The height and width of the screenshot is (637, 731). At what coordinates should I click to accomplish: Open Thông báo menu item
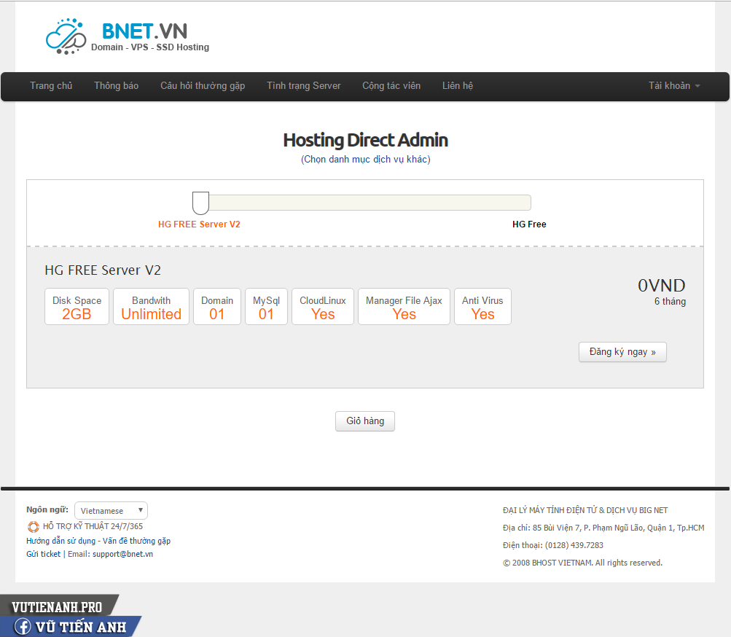116,86
